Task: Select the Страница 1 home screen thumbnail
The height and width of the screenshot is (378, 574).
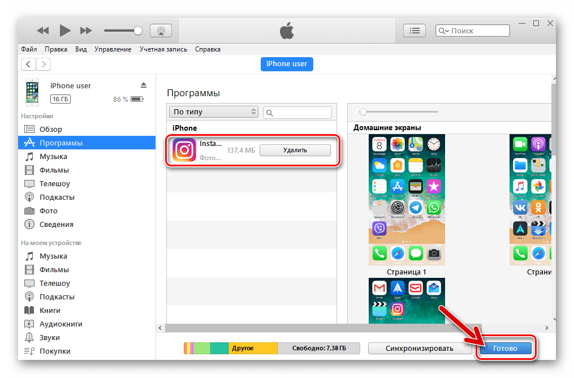Action: point(407,200)
